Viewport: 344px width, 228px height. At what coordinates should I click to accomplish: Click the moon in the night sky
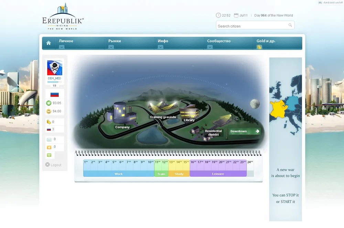tap(255, 104)
